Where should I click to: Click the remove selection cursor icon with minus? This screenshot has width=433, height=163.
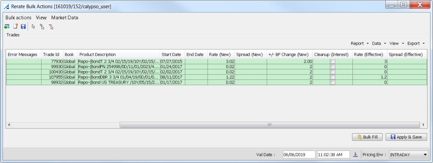click(x=51, y=27)
